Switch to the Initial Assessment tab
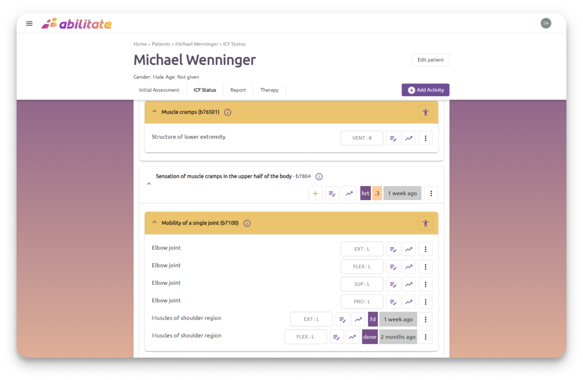 click(x=159, y=90)
